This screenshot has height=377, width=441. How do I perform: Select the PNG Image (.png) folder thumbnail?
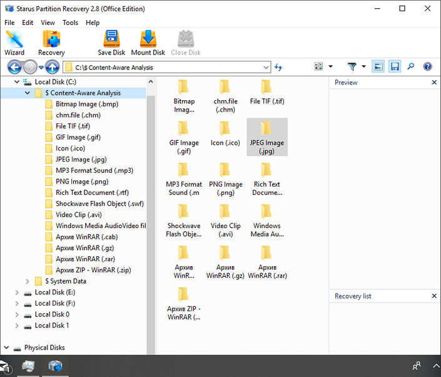click(x=225, y=178)
